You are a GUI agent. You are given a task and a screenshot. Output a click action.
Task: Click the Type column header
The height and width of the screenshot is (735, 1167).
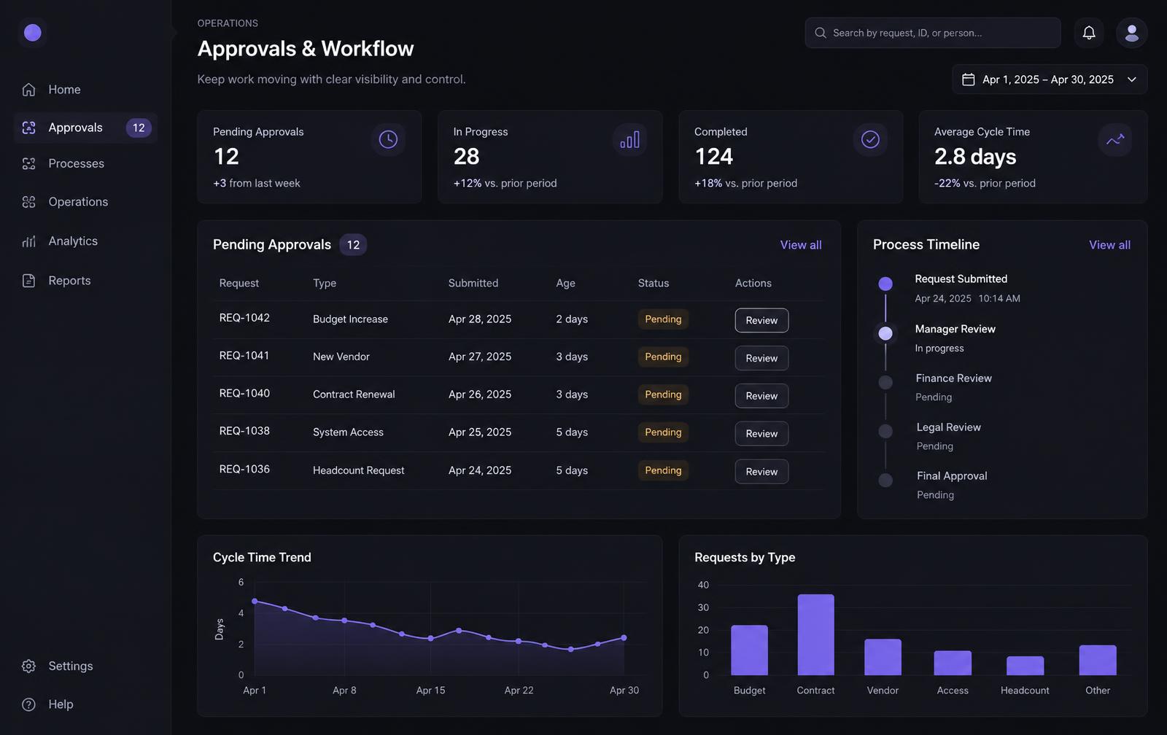click(325, 283)
